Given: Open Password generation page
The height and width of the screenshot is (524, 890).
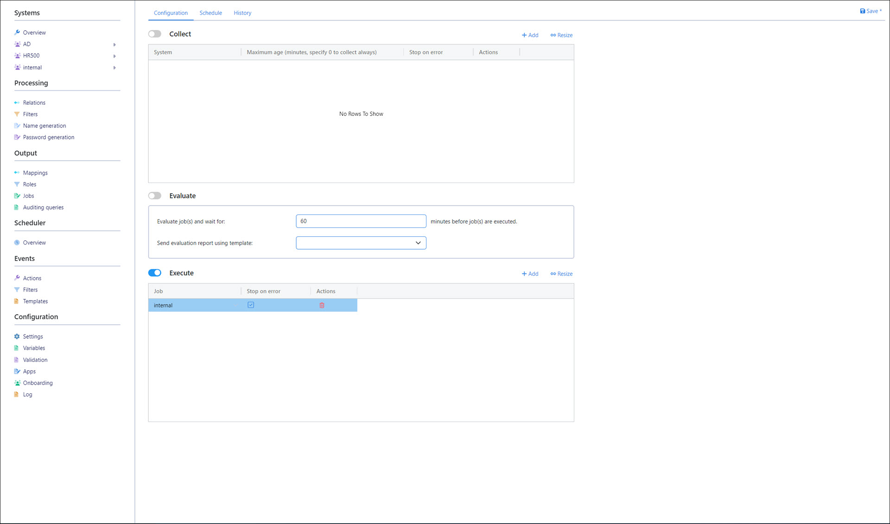Looking at the screenshot, I should [x=49, y=138].
